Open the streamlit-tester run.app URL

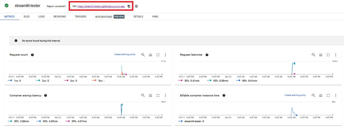(x=101, y=6)
